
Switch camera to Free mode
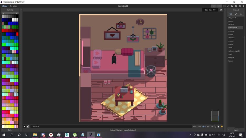click(199, 126)
